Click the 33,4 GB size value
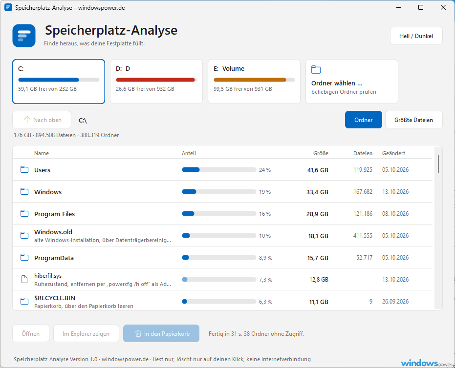Viewport: 455px width, 368px height. click(317, 192)
